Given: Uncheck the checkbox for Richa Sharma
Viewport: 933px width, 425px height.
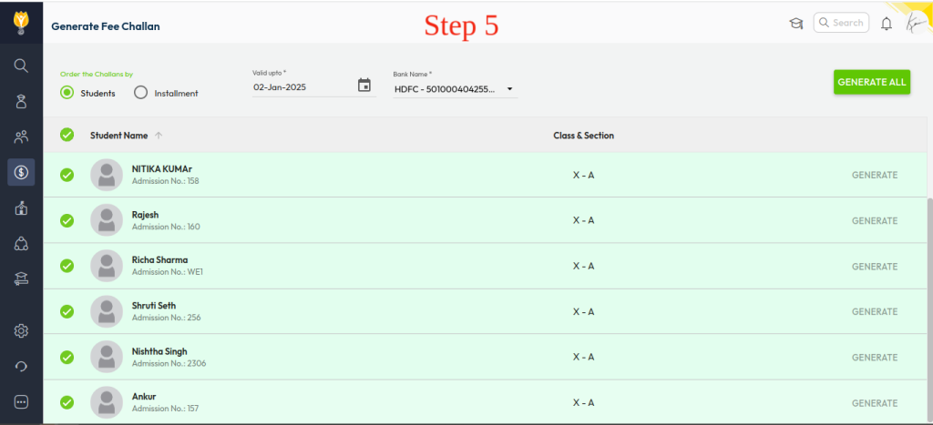Looking at the screenshot, I should 67,266.
